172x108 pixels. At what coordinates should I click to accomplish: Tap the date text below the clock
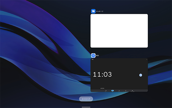(x=102, y=88)
